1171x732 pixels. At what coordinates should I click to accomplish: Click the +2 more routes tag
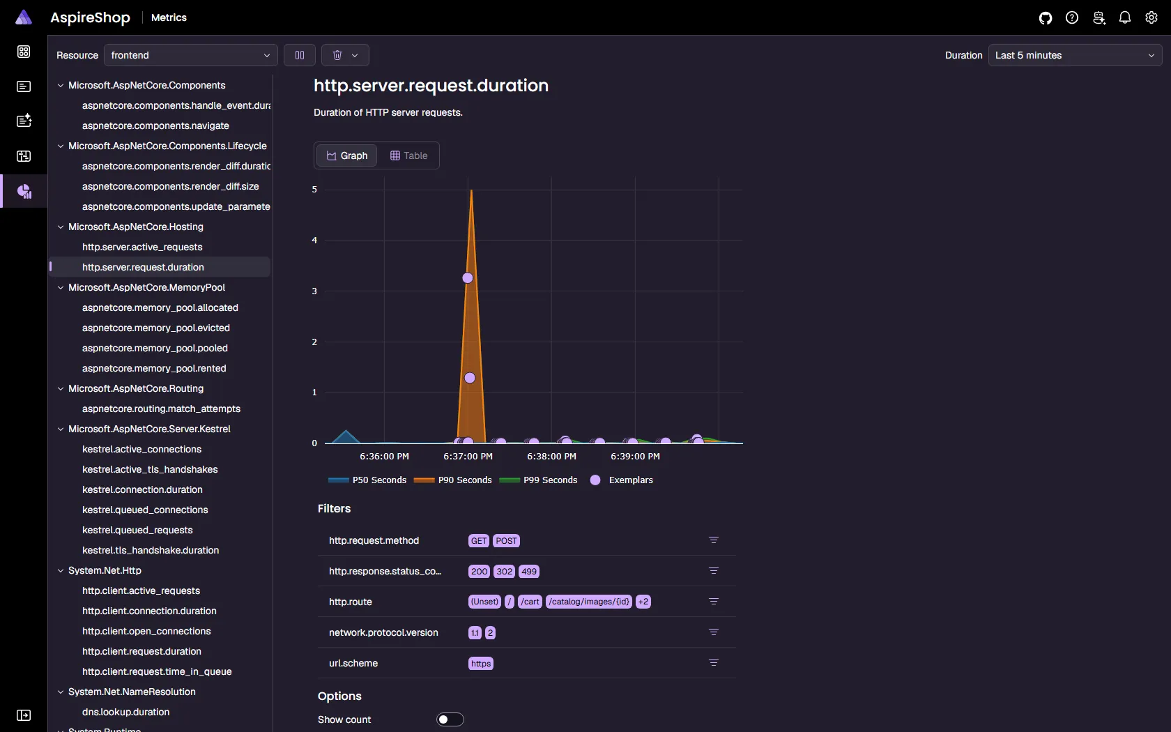[643, 602]
